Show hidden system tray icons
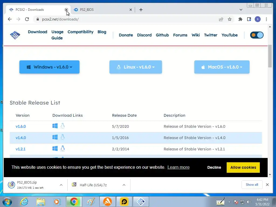This screenshot has height=207, width=276. point(229,202)
